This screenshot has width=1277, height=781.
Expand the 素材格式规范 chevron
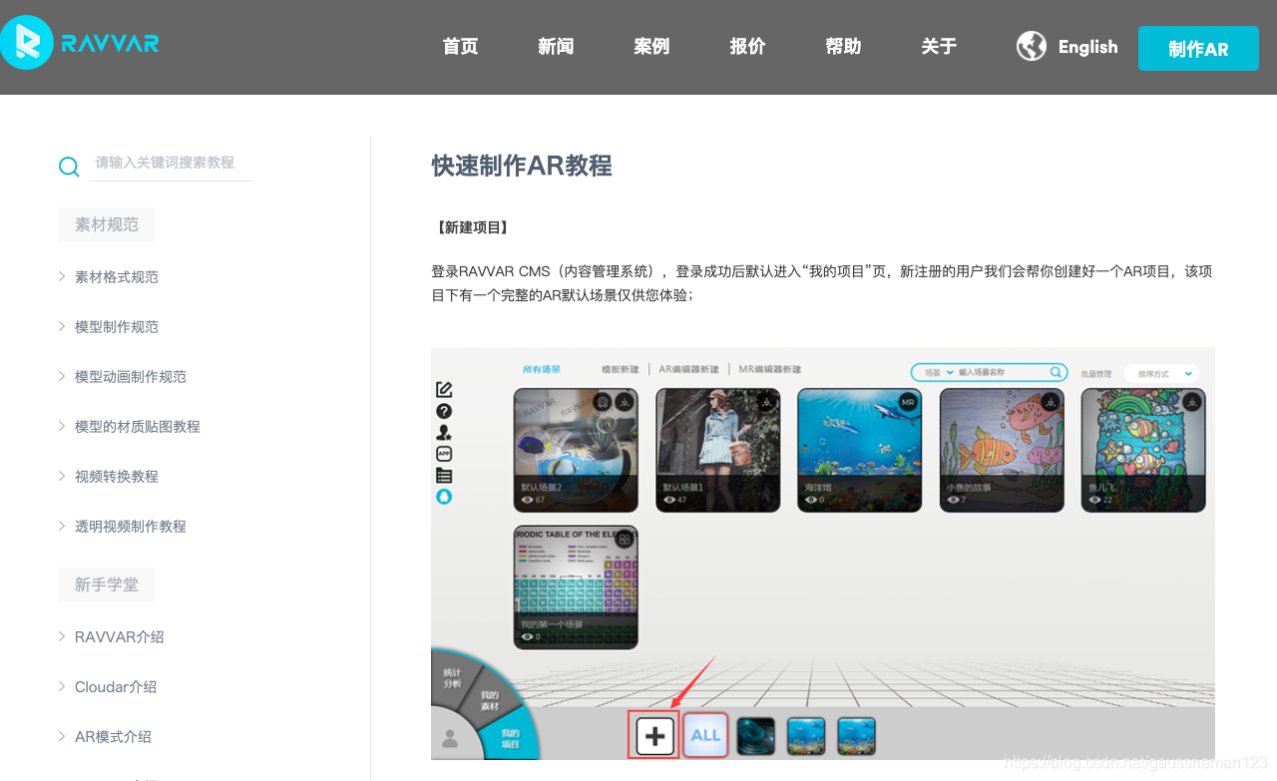62,276
